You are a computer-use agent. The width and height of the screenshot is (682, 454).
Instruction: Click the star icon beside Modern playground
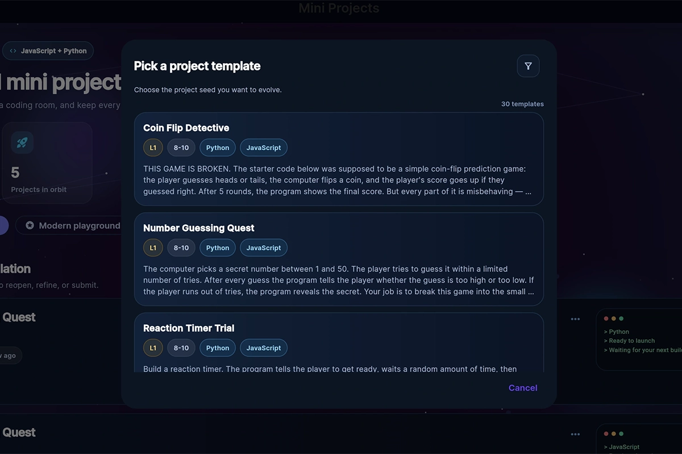[30, 225]
